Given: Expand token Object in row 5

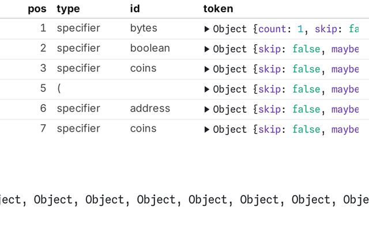Looking at the screenshot, I should 207,90.
